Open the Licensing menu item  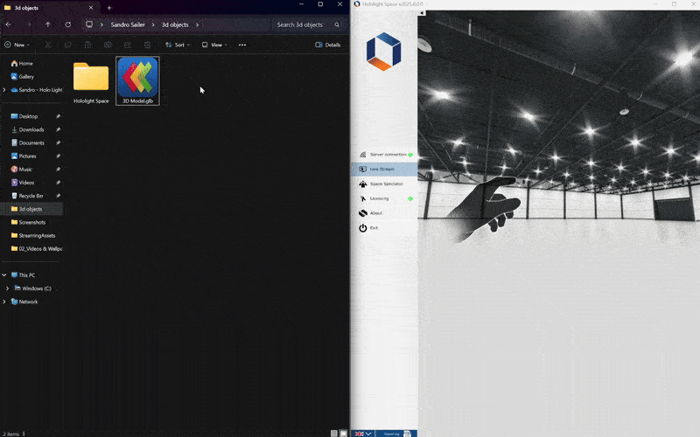[384, 198]
